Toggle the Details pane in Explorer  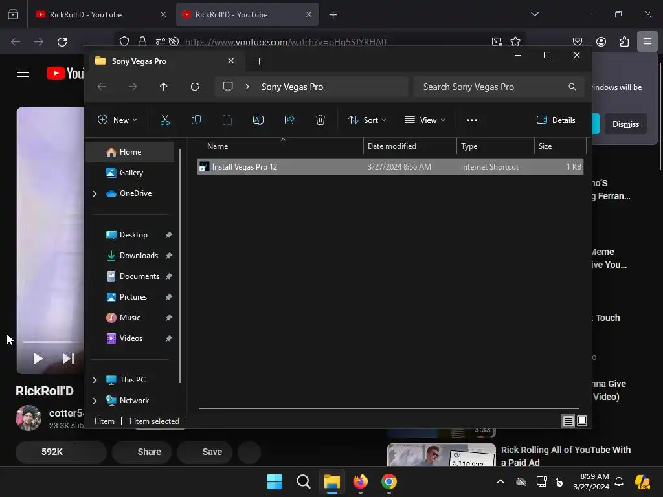tap(556, 120)
